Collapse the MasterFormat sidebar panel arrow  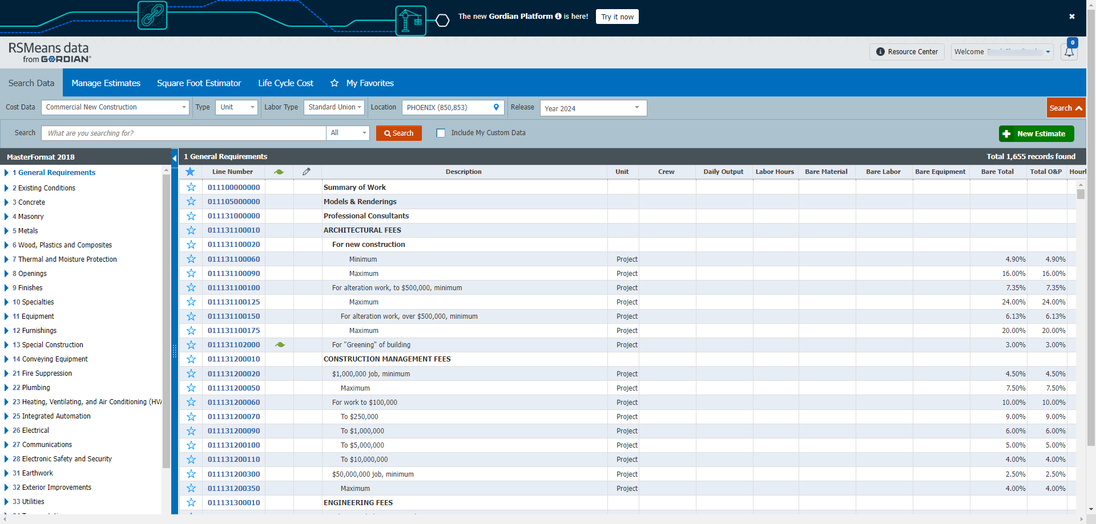(x=174, y=157)
